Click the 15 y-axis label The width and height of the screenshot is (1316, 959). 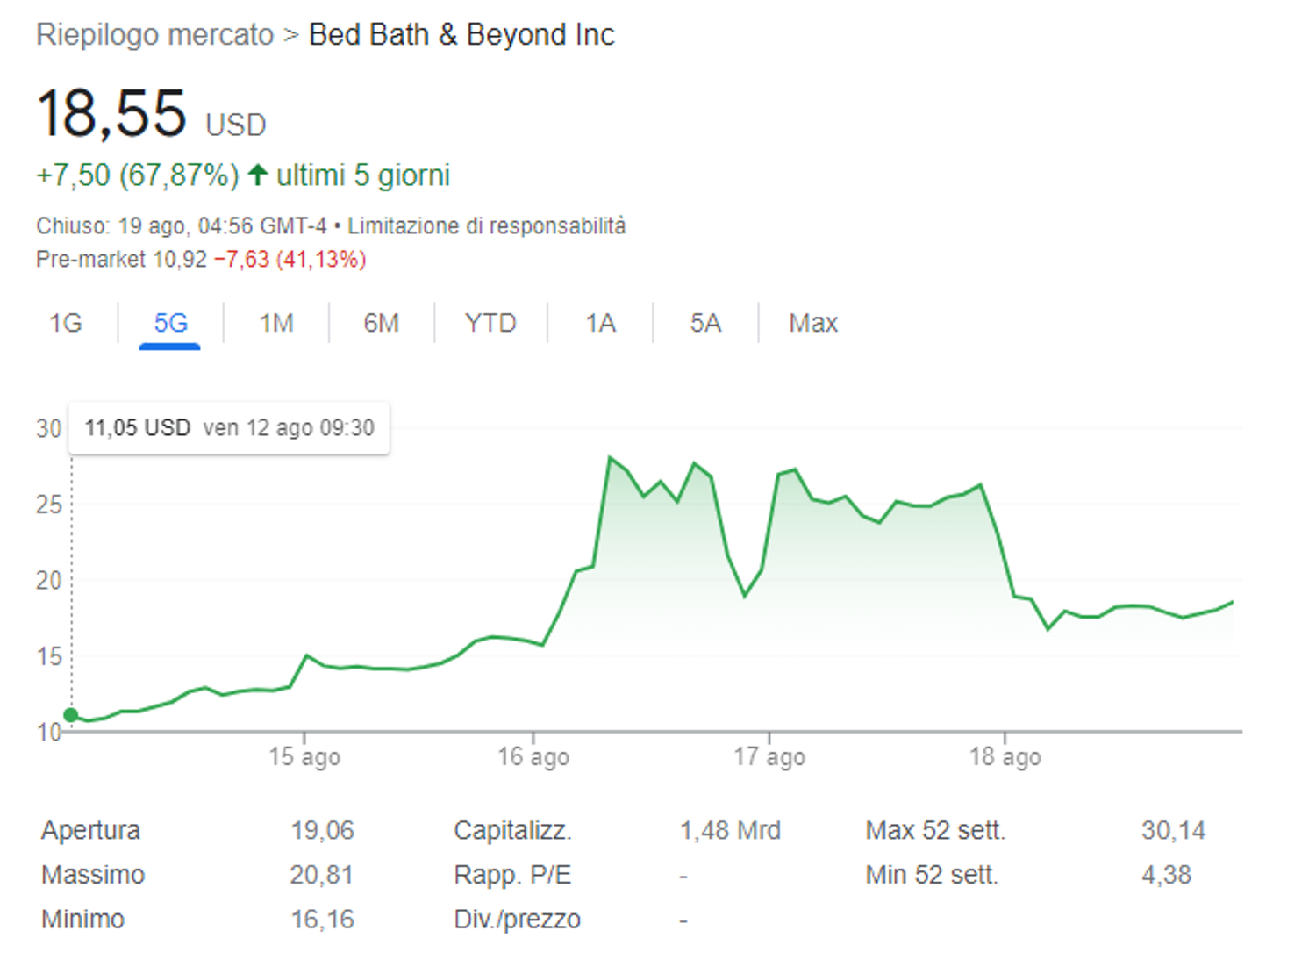click(49, 656)
